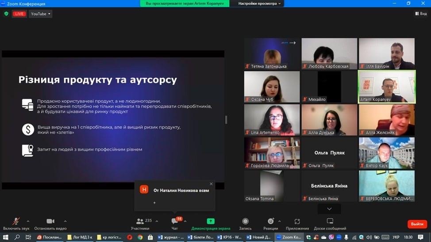Open Windows taskbar search magnifier
The height and width of the screenshot is (242, 431).
17,237
